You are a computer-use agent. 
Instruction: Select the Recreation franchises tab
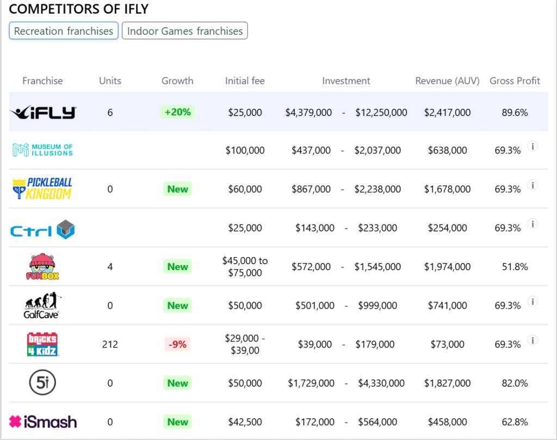tap(64, 31)
